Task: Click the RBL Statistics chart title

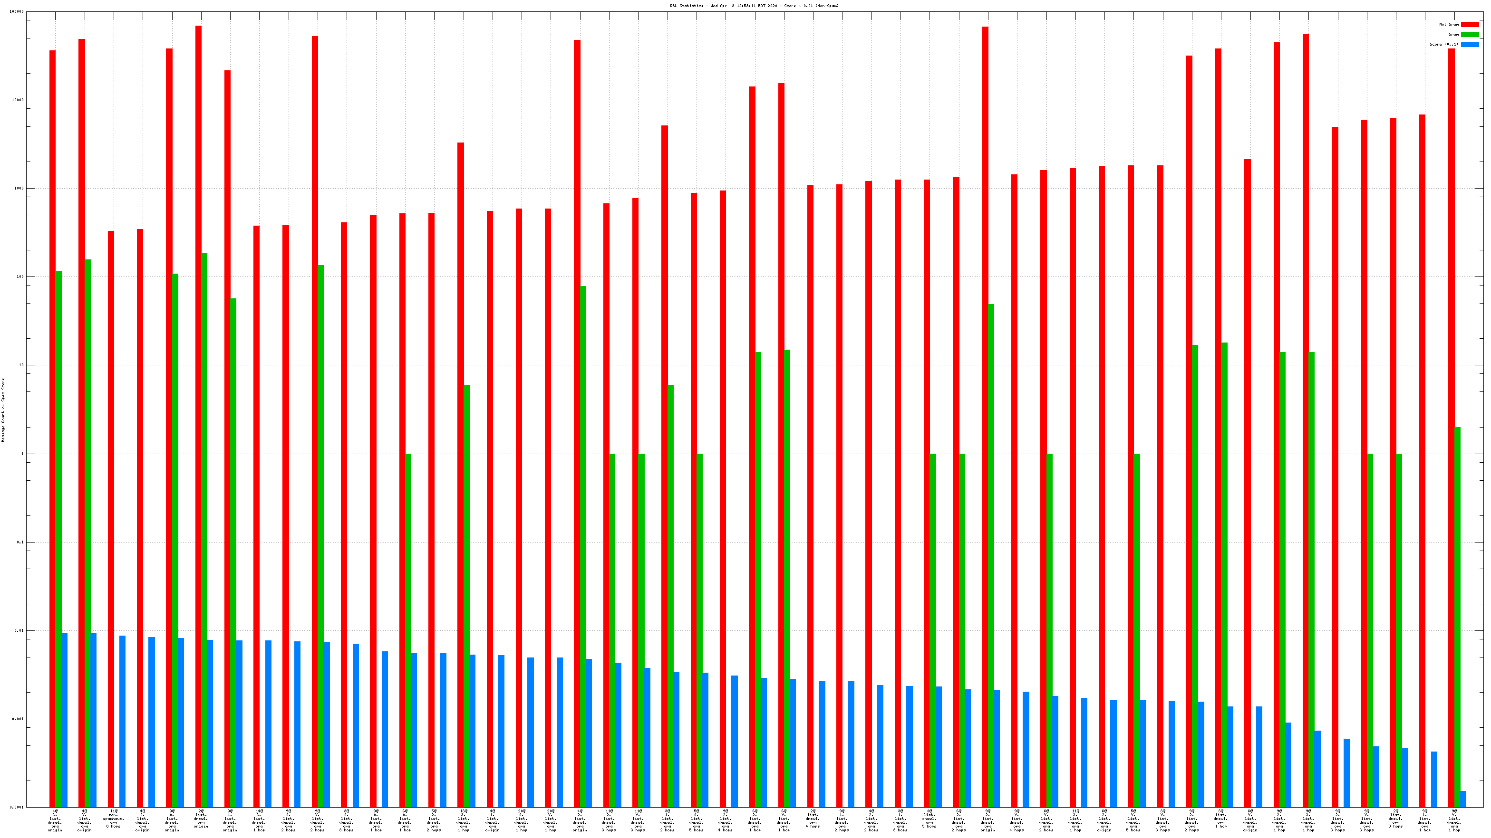Action: click(x=754, y=6)
